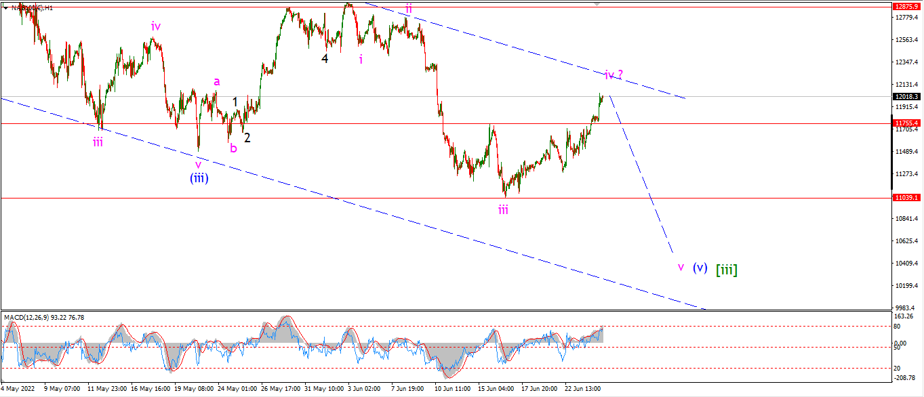Click the current price 12018.3 label
924x397 pixels.
[906, 96]
